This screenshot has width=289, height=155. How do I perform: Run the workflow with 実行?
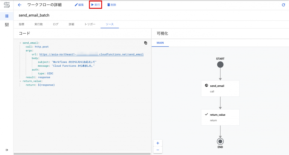pyautogui.click(x=95, y=5)
